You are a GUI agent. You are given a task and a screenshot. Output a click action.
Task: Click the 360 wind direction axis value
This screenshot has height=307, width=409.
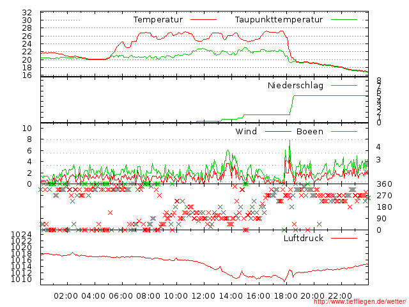[384, 184]
